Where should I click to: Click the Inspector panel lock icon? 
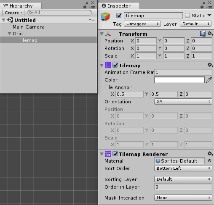click(x=202, y=7)
